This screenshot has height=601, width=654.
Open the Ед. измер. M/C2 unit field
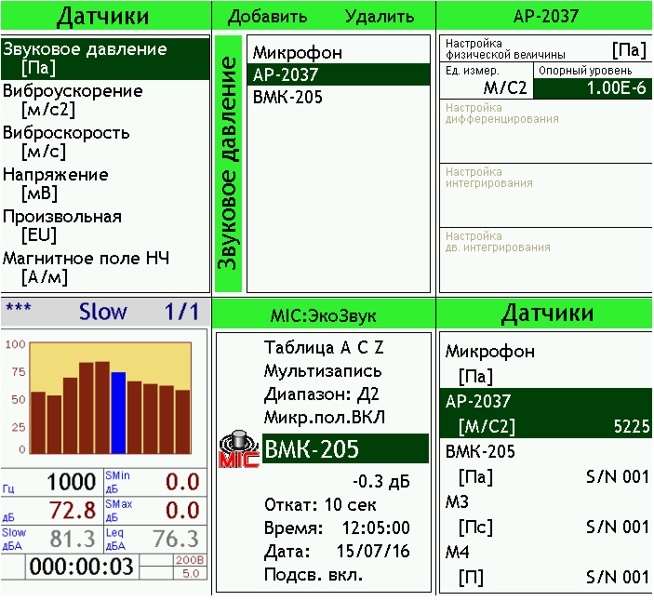[x=485, y=82]
